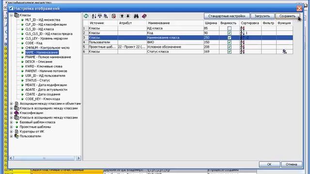The height and width of the screenshot is (174, 310).
Task: Click the Загрузить button
Action: [x=262, y=16]
